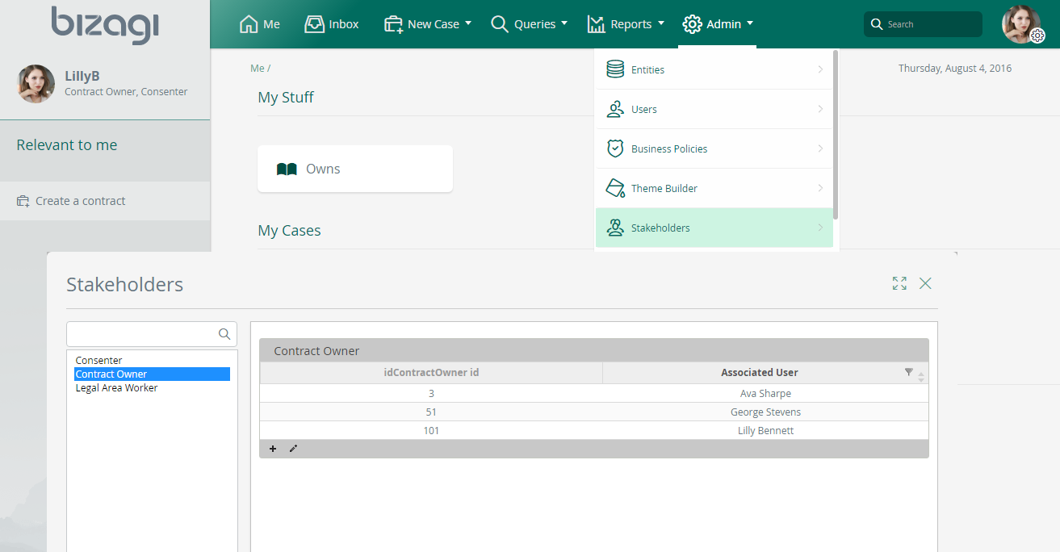This screenshot has width=1060, height=552.
Task: Click the Inbox tray icon
Action: [x=314, y=24]
